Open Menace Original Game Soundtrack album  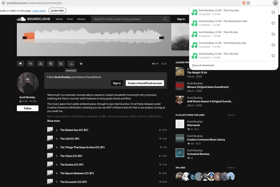pyautogui.click(x=208, y=87)
